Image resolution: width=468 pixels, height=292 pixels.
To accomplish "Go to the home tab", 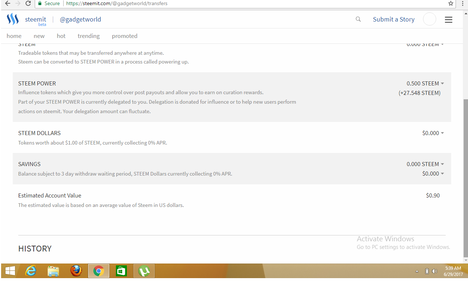I will [14, 36].
